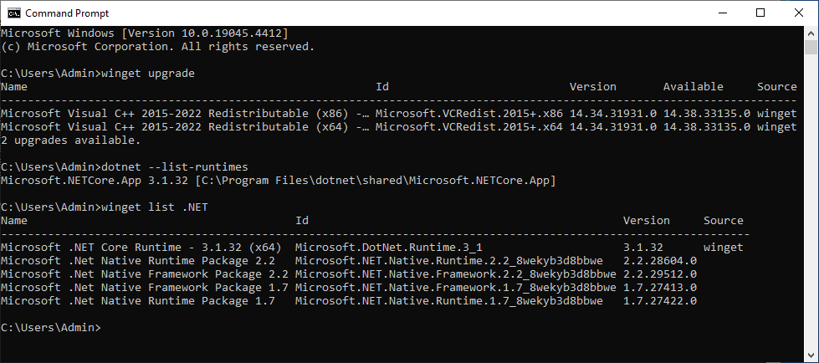This screenshot has width=819, height=363.
Task: Maximize the Command Prompt window
Action: click(760, 13)
